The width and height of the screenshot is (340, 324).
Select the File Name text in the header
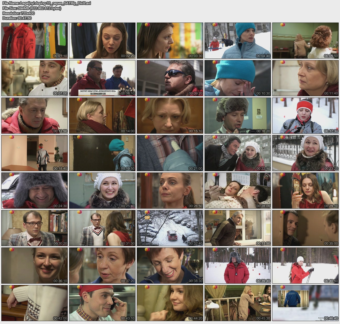click(47, 3)
